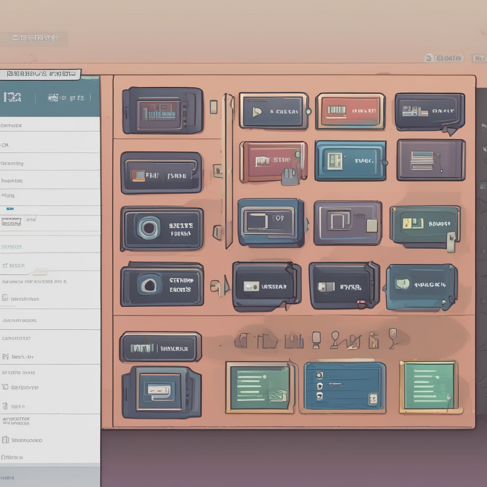Open the green list panel left of the blue panel

click(x=260, y=387)
